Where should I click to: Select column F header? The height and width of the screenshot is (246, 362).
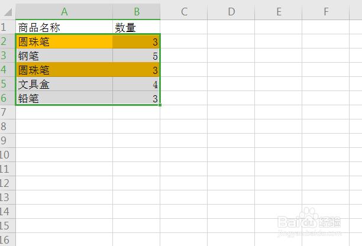[x=326, y=11]
